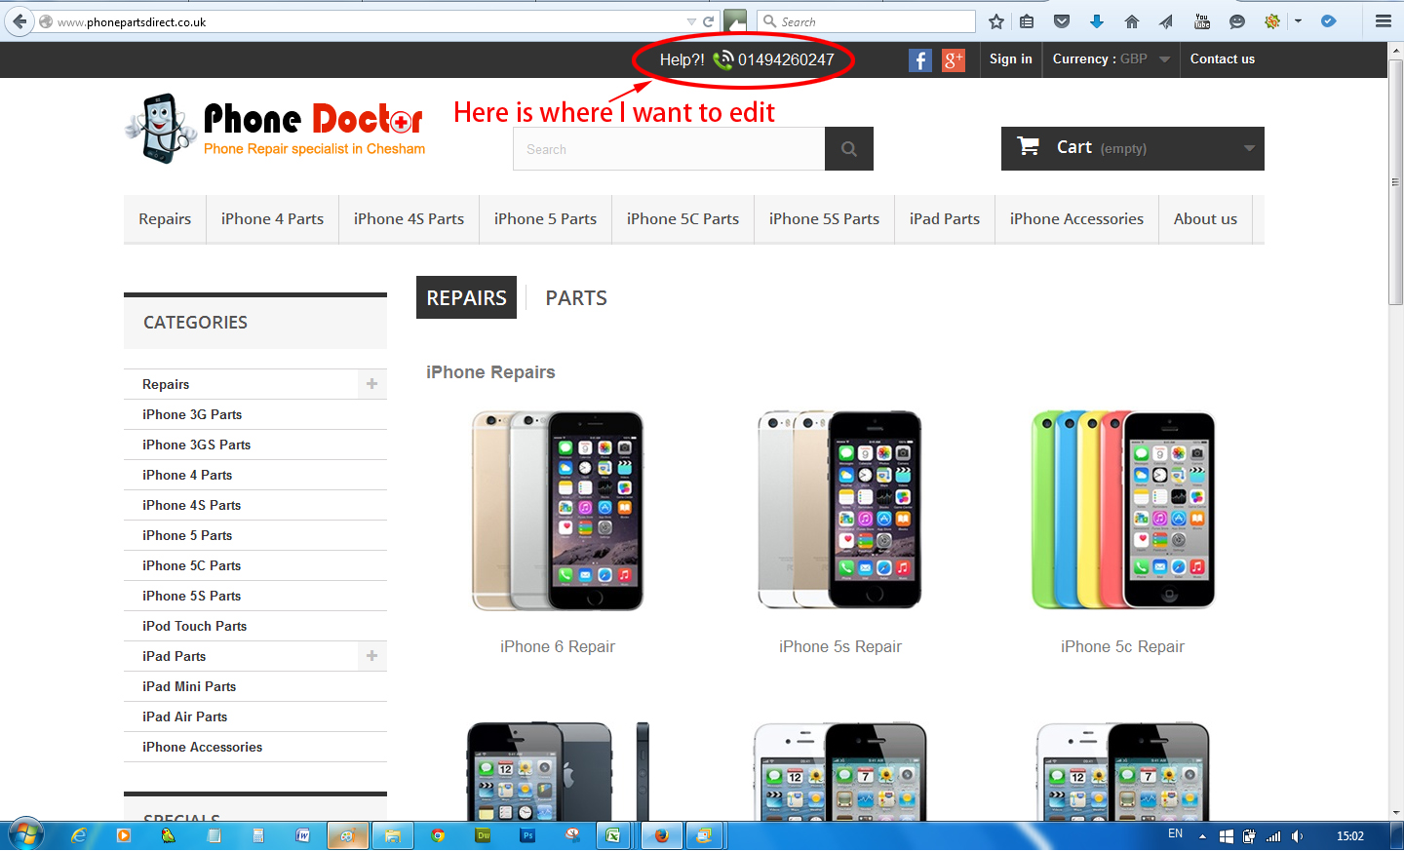The width and height of the screenshot is (1404, 851).
Task: Open the bookmarks list icon
Action: coord(1027,21)
